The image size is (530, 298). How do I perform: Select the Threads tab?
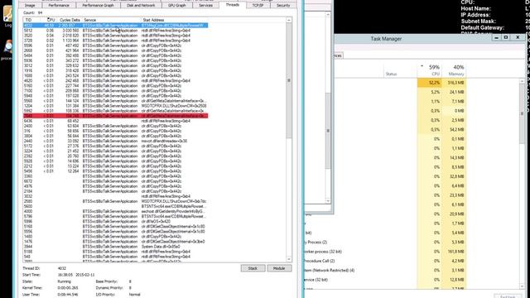click(x=232, y=5)
